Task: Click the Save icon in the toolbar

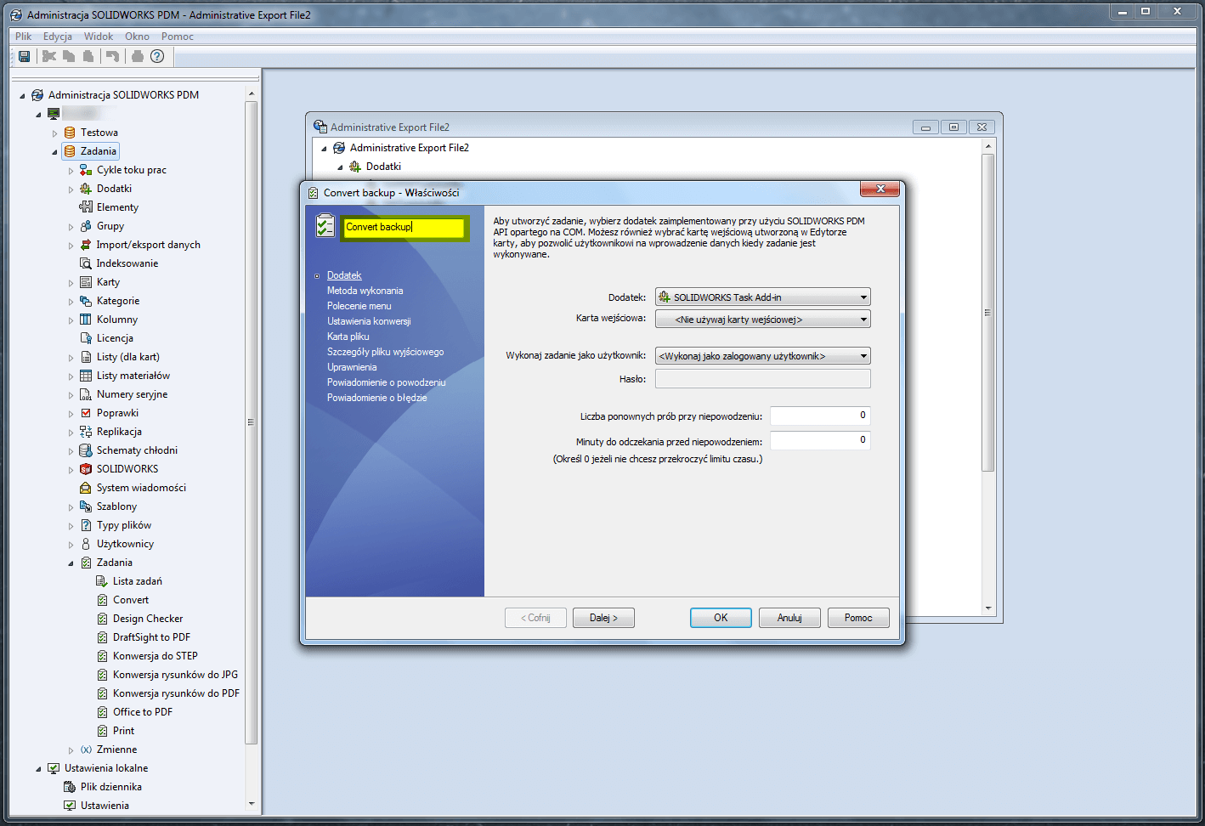Action: tap(25, 56)
